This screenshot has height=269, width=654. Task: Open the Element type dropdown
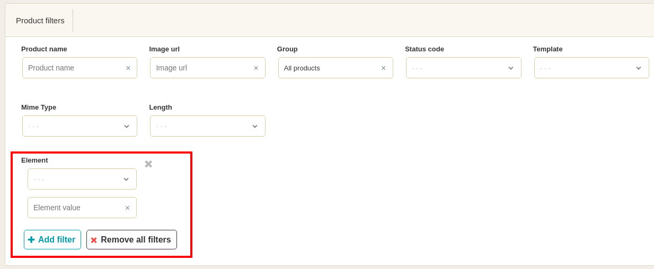click(82, 179)
